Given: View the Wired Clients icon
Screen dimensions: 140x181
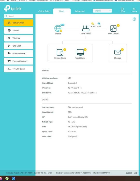Looking at the screenshot, I should click(x=80, y=53).
